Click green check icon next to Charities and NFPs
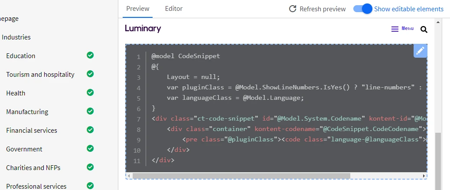 [x=90, y=167]
